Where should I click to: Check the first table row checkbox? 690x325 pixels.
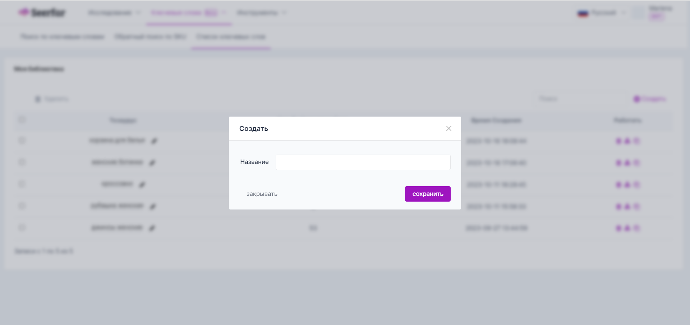click(22, 141)
